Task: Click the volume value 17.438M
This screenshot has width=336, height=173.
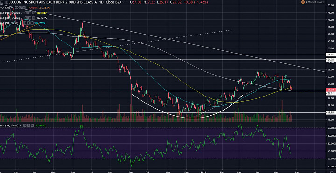Action: 33,8
